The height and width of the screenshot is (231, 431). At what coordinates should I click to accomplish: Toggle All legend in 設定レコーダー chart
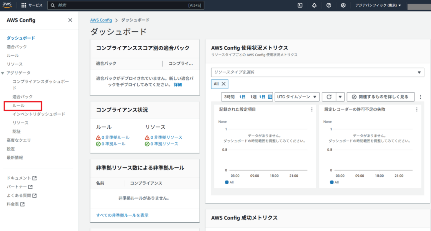335,182
